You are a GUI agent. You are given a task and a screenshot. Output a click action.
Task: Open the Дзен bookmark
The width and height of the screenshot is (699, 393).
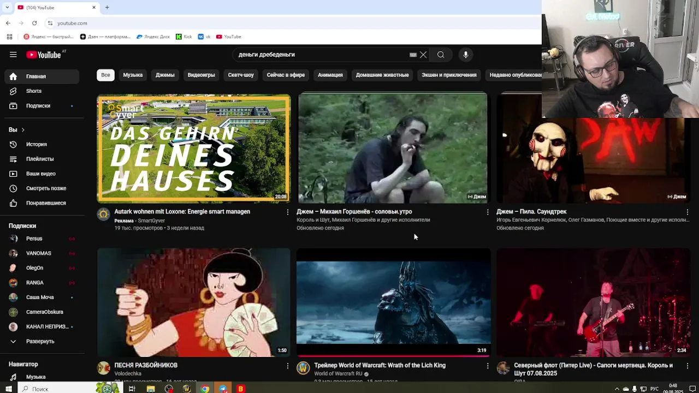(105, 37)
